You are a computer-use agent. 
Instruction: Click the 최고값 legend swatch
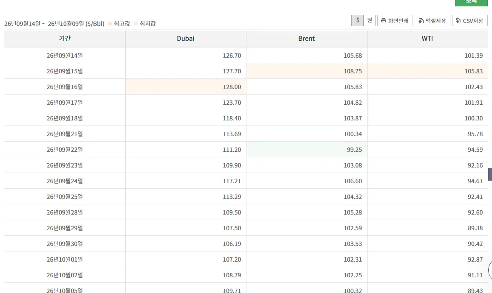tap(110, 24)
